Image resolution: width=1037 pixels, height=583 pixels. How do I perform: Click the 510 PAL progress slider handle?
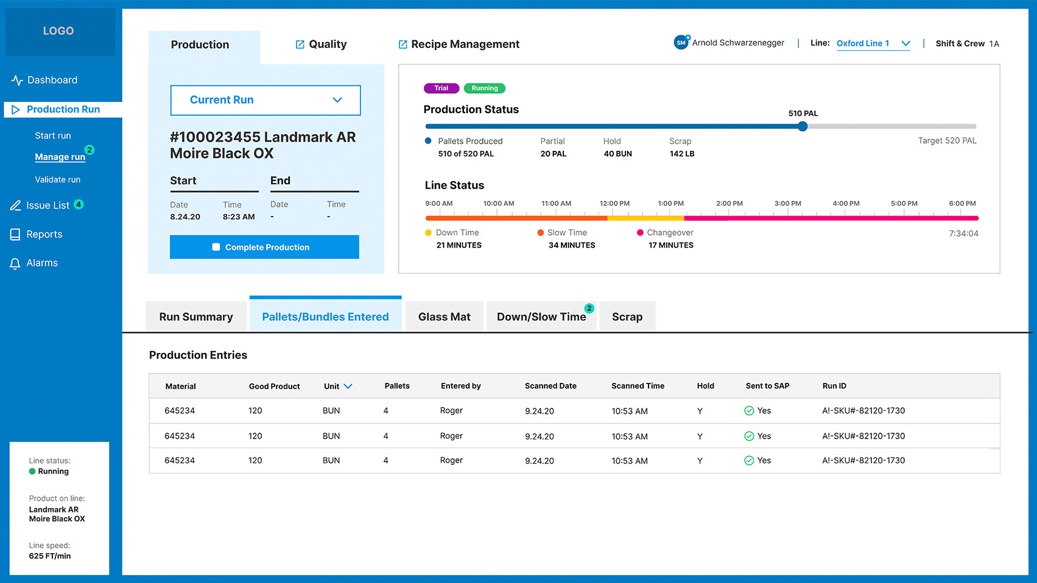point(803,127)
